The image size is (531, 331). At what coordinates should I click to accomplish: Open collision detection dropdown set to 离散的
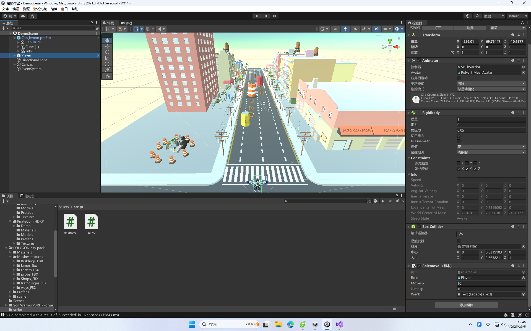click(491, 152)
